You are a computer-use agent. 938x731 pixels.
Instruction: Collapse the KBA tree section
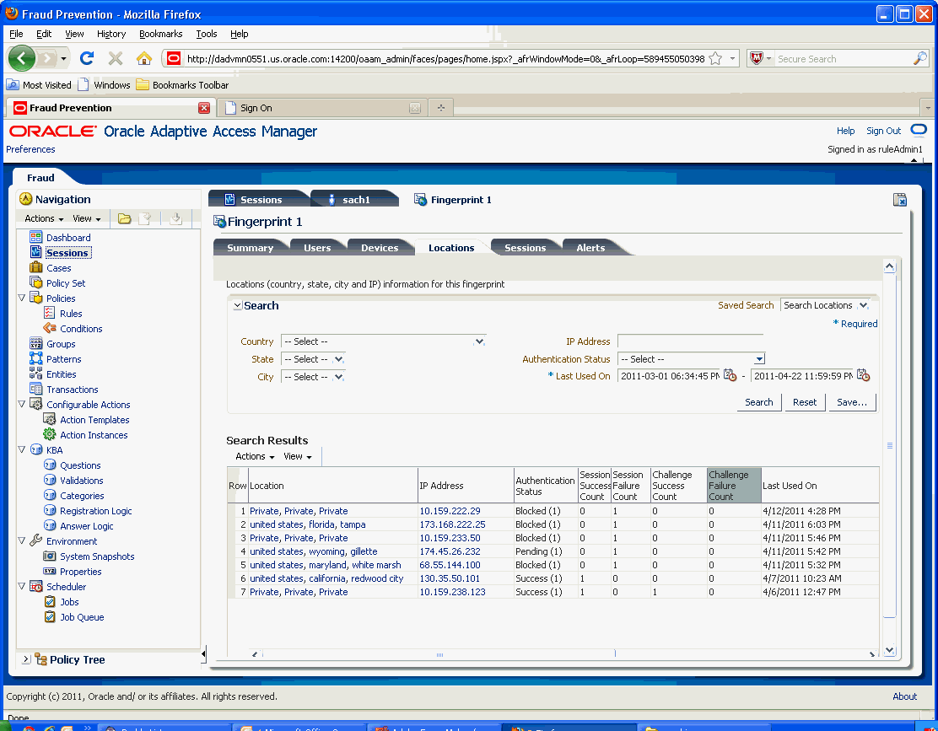21,449
